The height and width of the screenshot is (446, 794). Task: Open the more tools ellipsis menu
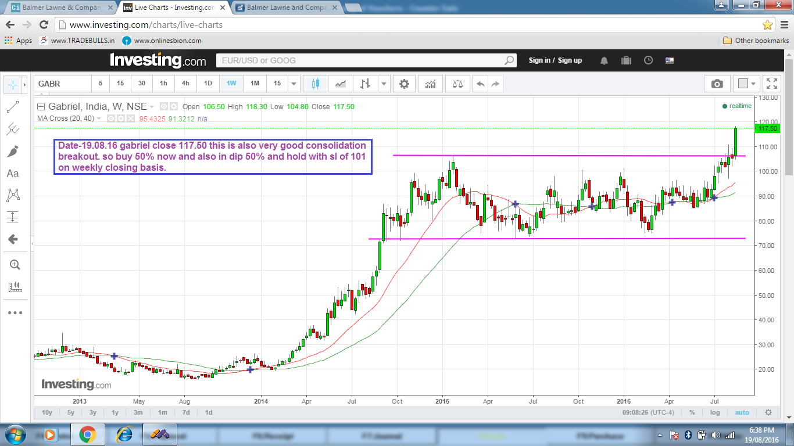[15, 313]
